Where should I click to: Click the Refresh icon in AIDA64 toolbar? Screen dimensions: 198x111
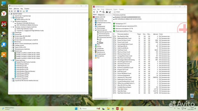click(x=104, y=12)
